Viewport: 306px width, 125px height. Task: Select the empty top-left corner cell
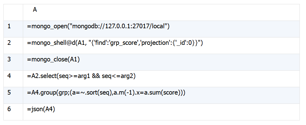(x=13, y=12)
